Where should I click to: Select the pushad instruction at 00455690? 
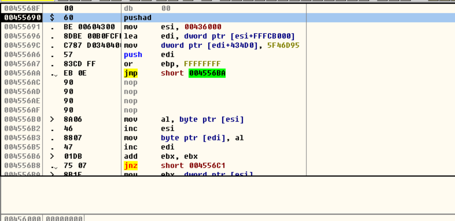137,18
